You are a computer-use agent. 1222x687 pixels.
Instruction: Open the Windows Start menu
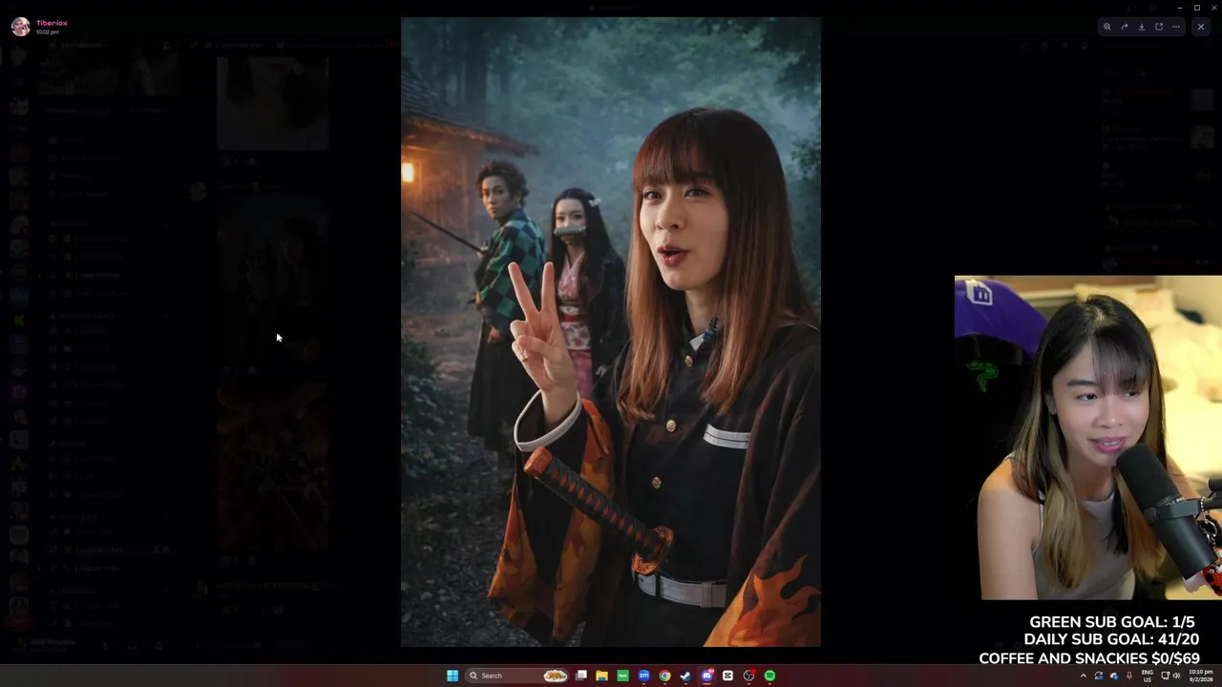[453, 676]
